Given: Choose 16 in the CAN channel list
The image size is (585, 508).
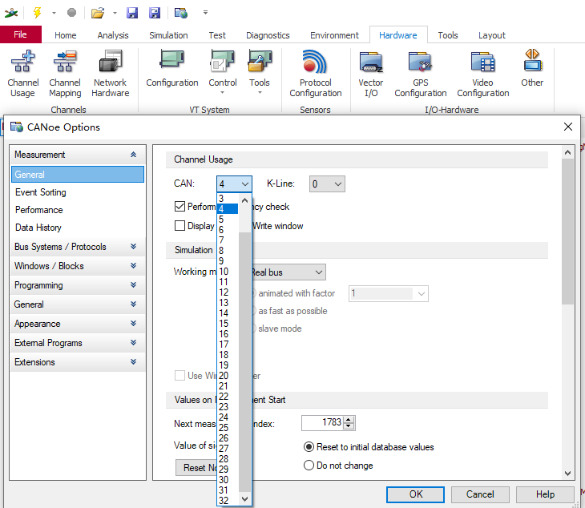Looking at the screenshot, I should 228,334.
